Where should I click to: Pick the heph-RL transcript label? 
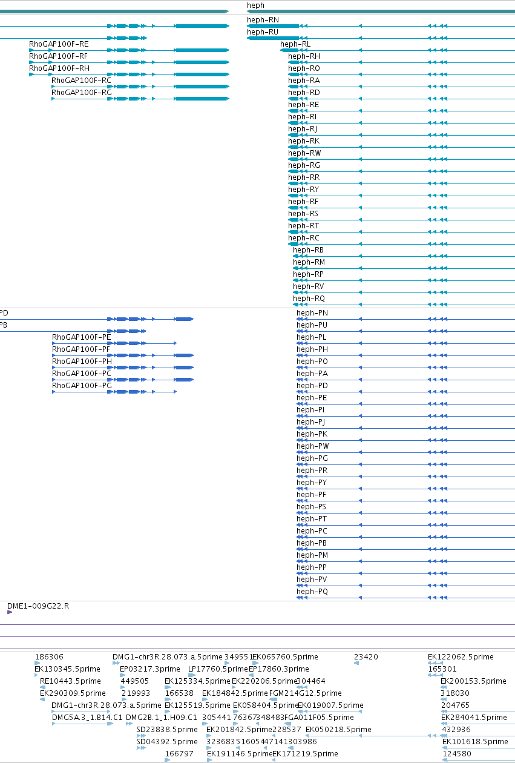[x=295, y=44]
